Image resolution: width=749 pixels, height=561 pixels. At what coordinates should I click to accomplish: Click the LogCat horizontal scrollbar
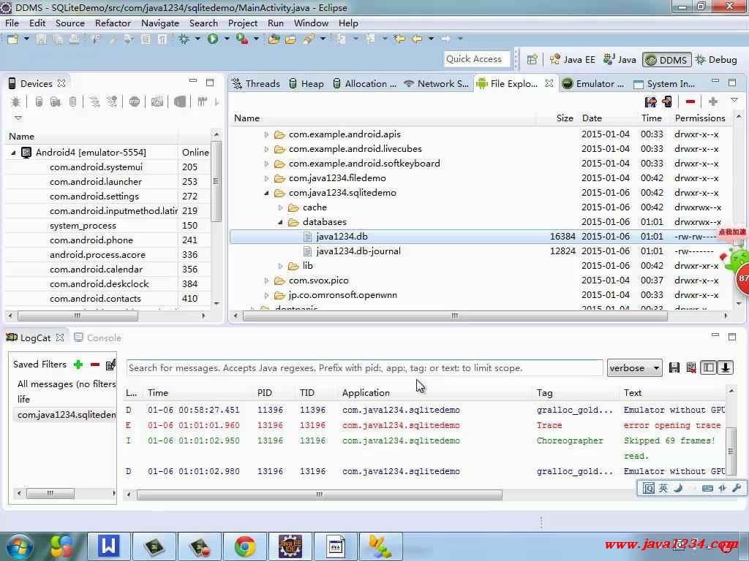[x=319, y=495]
